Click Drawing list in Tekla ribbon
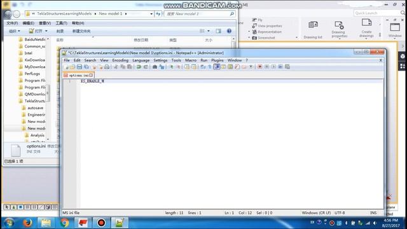The image size is (407, 229). pyautogui.click(x=313, y=30)
